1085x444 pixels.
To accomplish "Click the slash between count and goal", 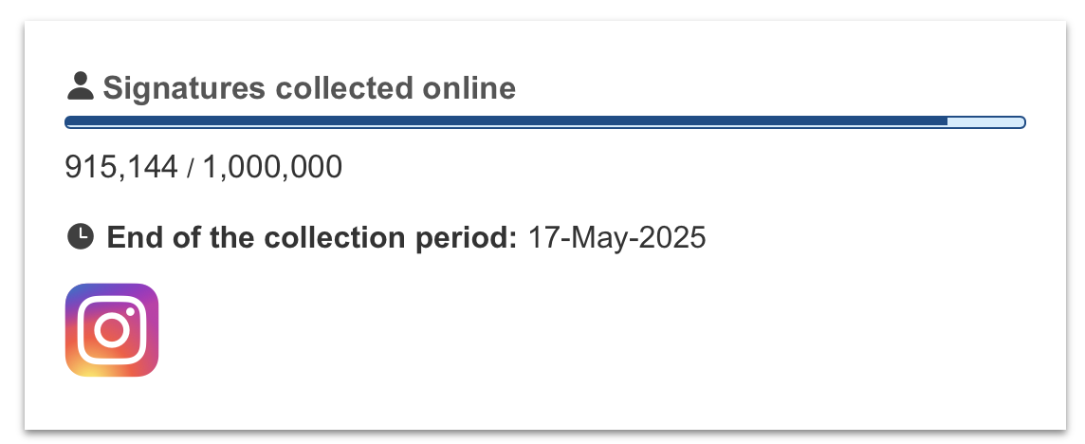I will [191, 168].
